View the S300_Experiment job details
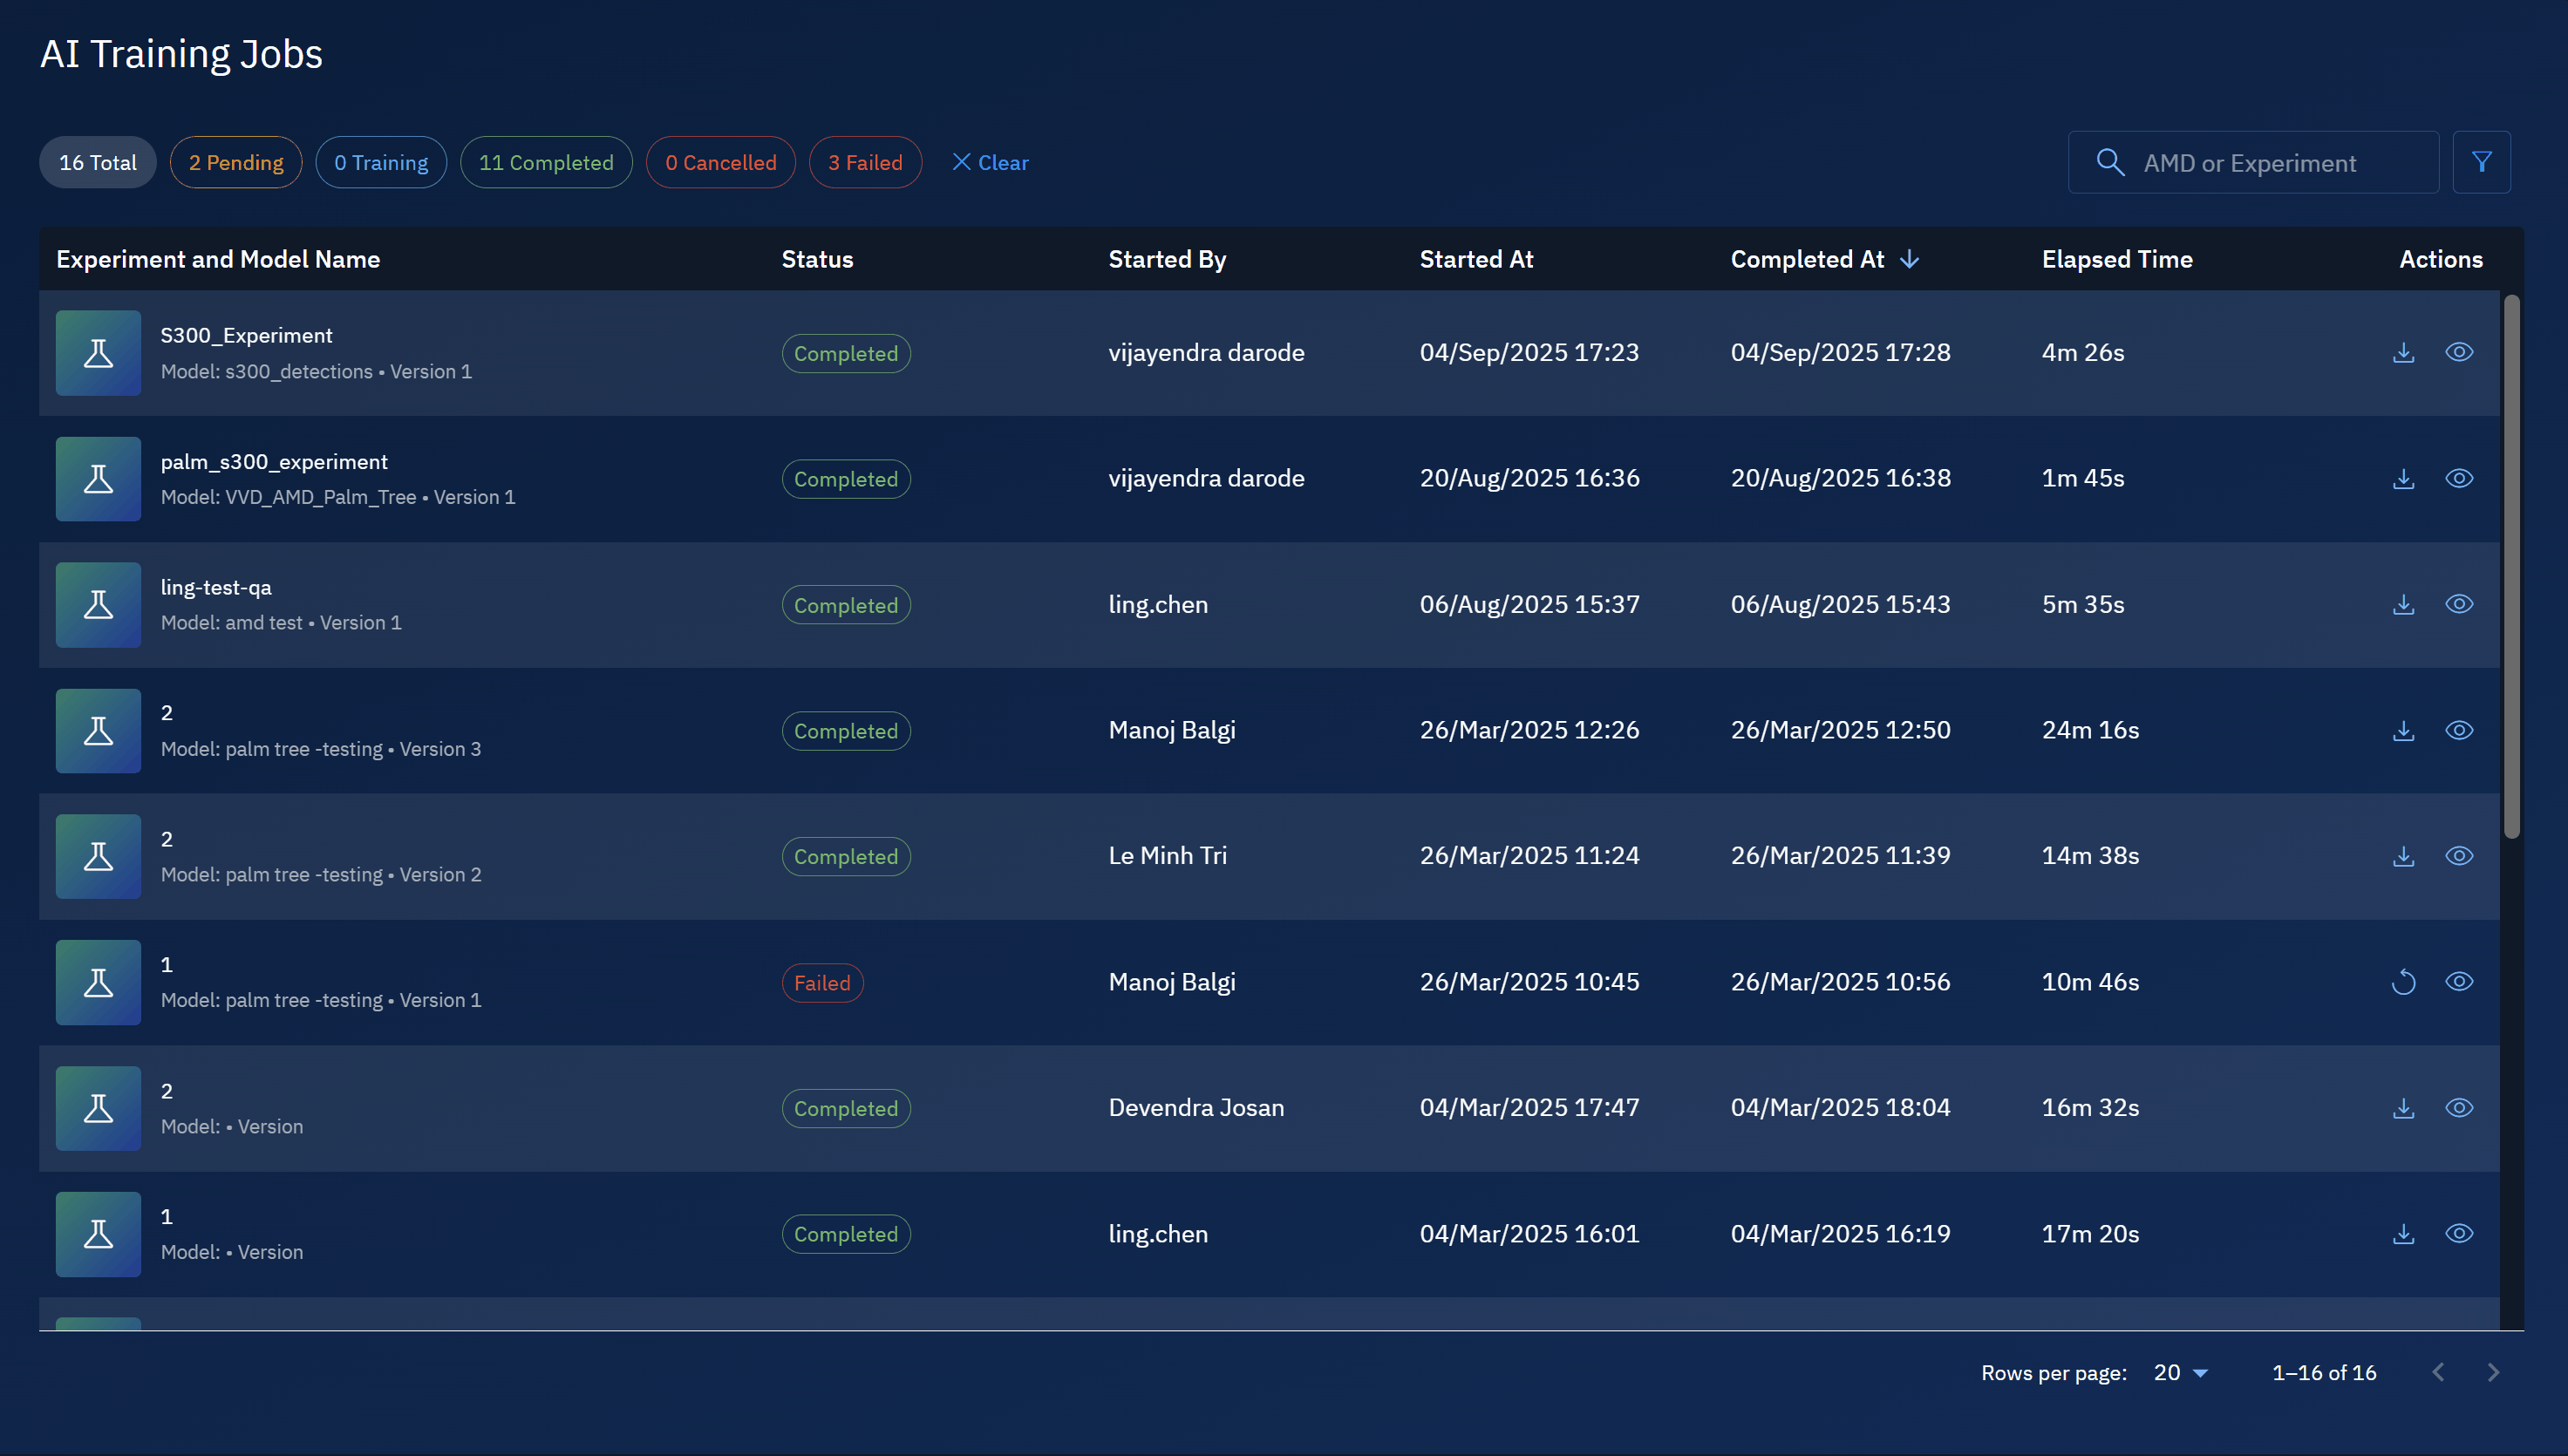 (x=2459, y=352)
